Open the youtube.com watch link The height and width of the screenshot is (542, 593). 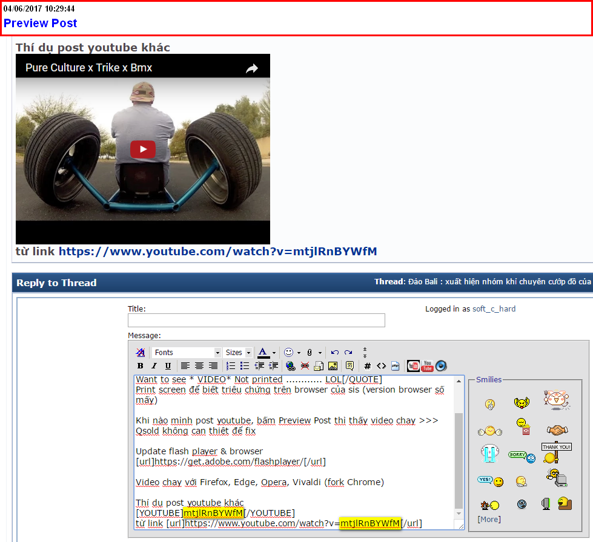click(x=217, y=251)
